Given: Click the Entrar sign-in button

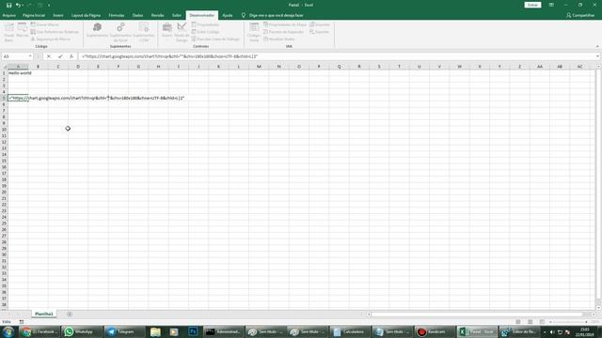Looking at the screenshot, I should pyautogui.click(x=532, y=5).
